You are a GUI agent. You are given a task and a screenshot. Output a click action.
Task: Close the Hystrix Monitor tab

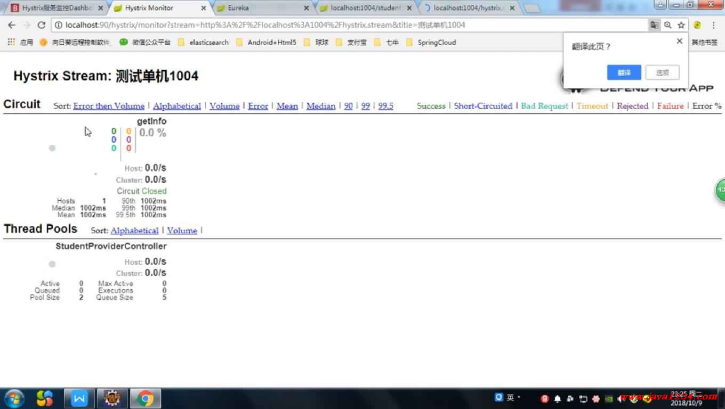coord(204,8)
